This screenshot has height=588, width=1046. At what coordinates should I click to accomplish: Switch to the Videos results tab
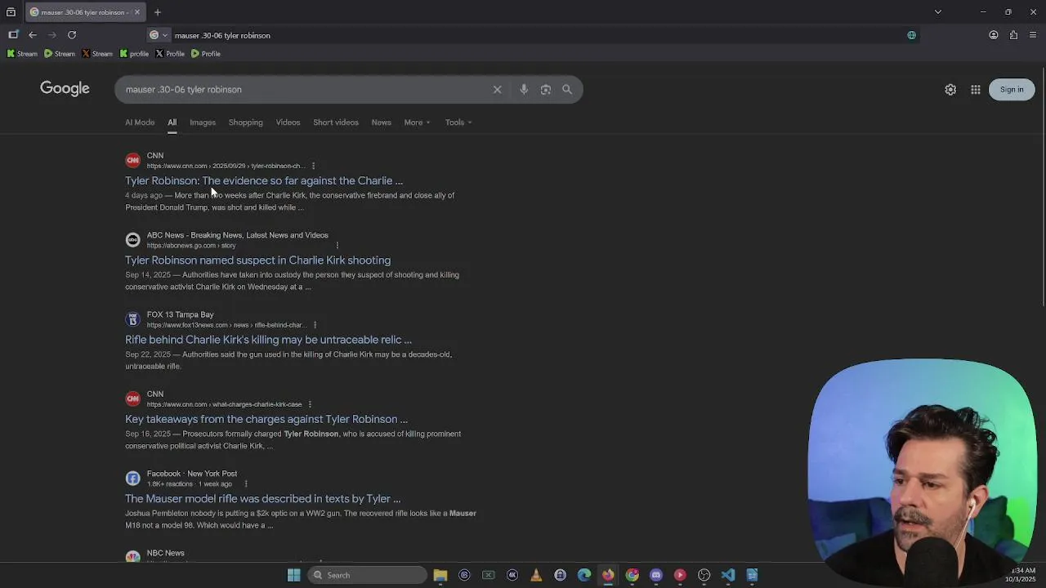[288, 122]
